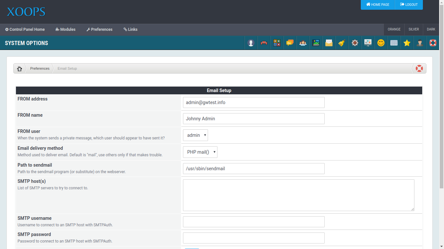Viewport: 444px width, 249px height.
Task: Click the home icon in the breadcrumb
Action: [20, 68]
